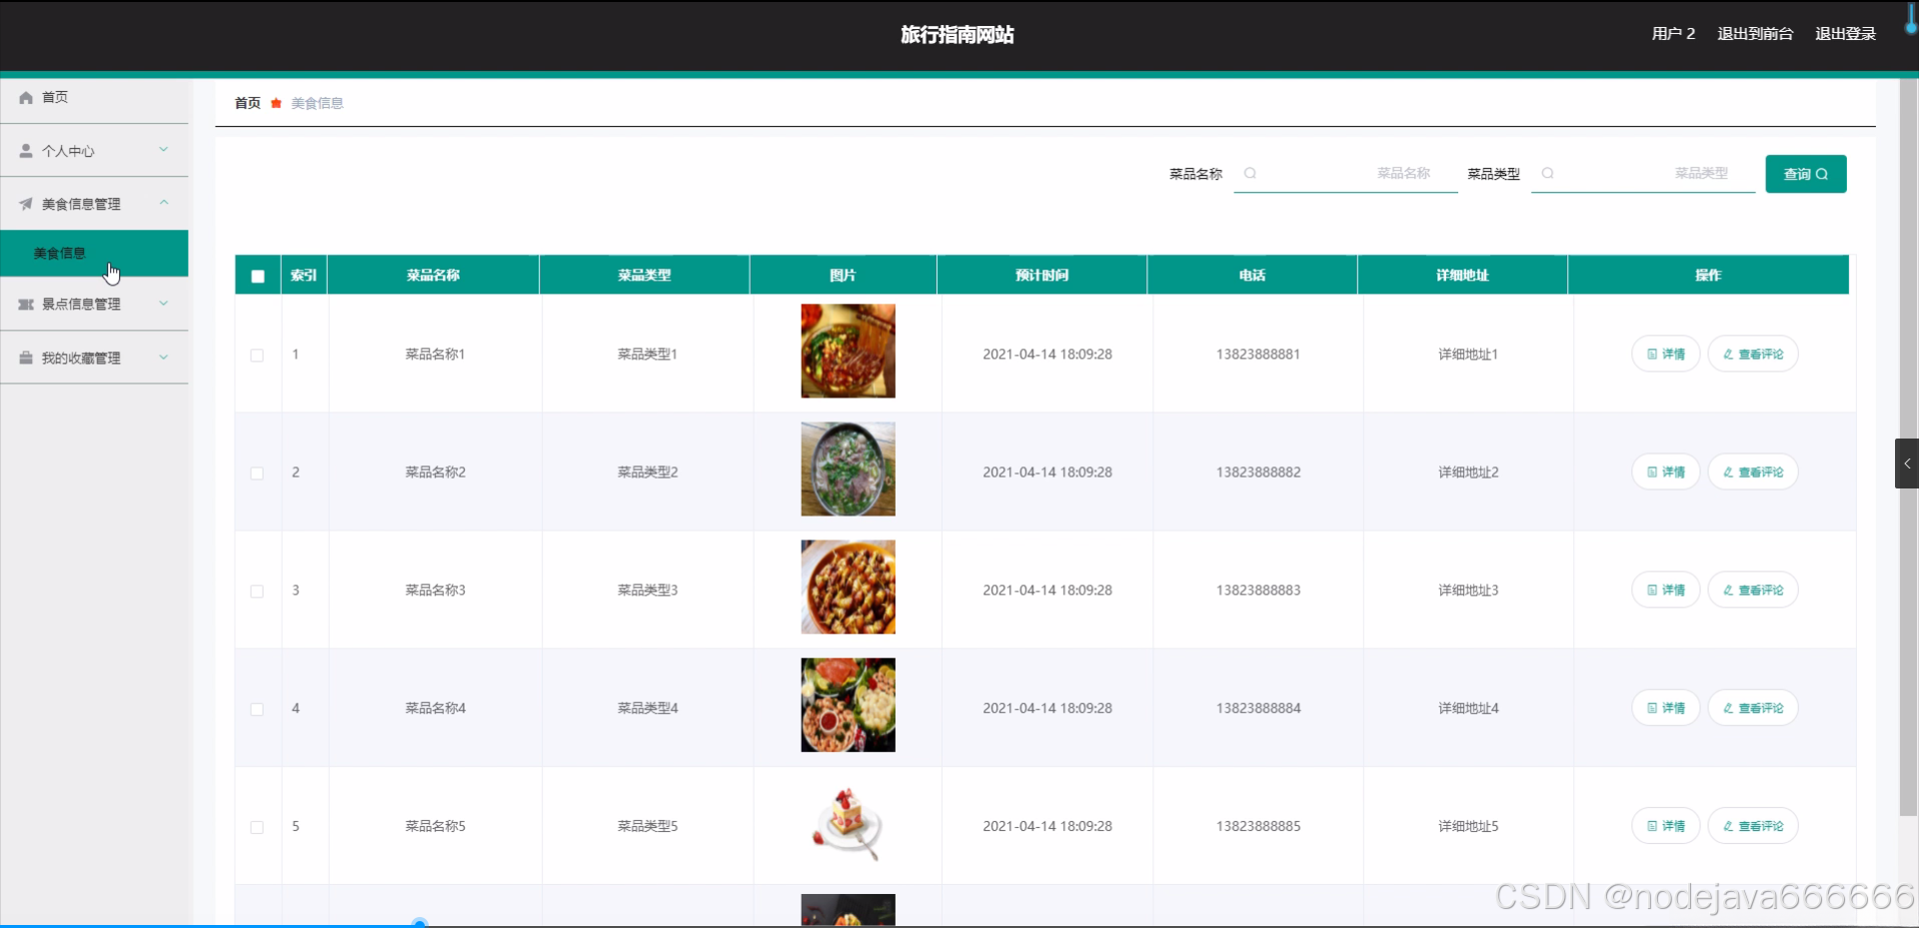
Task: Click 退出登录 in the top bar
Action: pos(1845,34)
